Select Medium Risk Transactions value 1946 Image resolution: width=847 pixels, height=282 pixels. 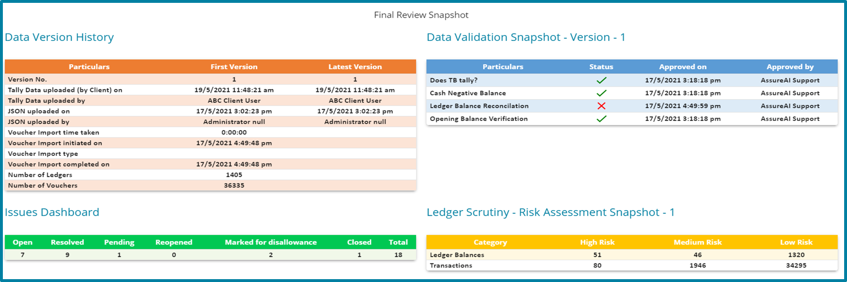[697, 265]
